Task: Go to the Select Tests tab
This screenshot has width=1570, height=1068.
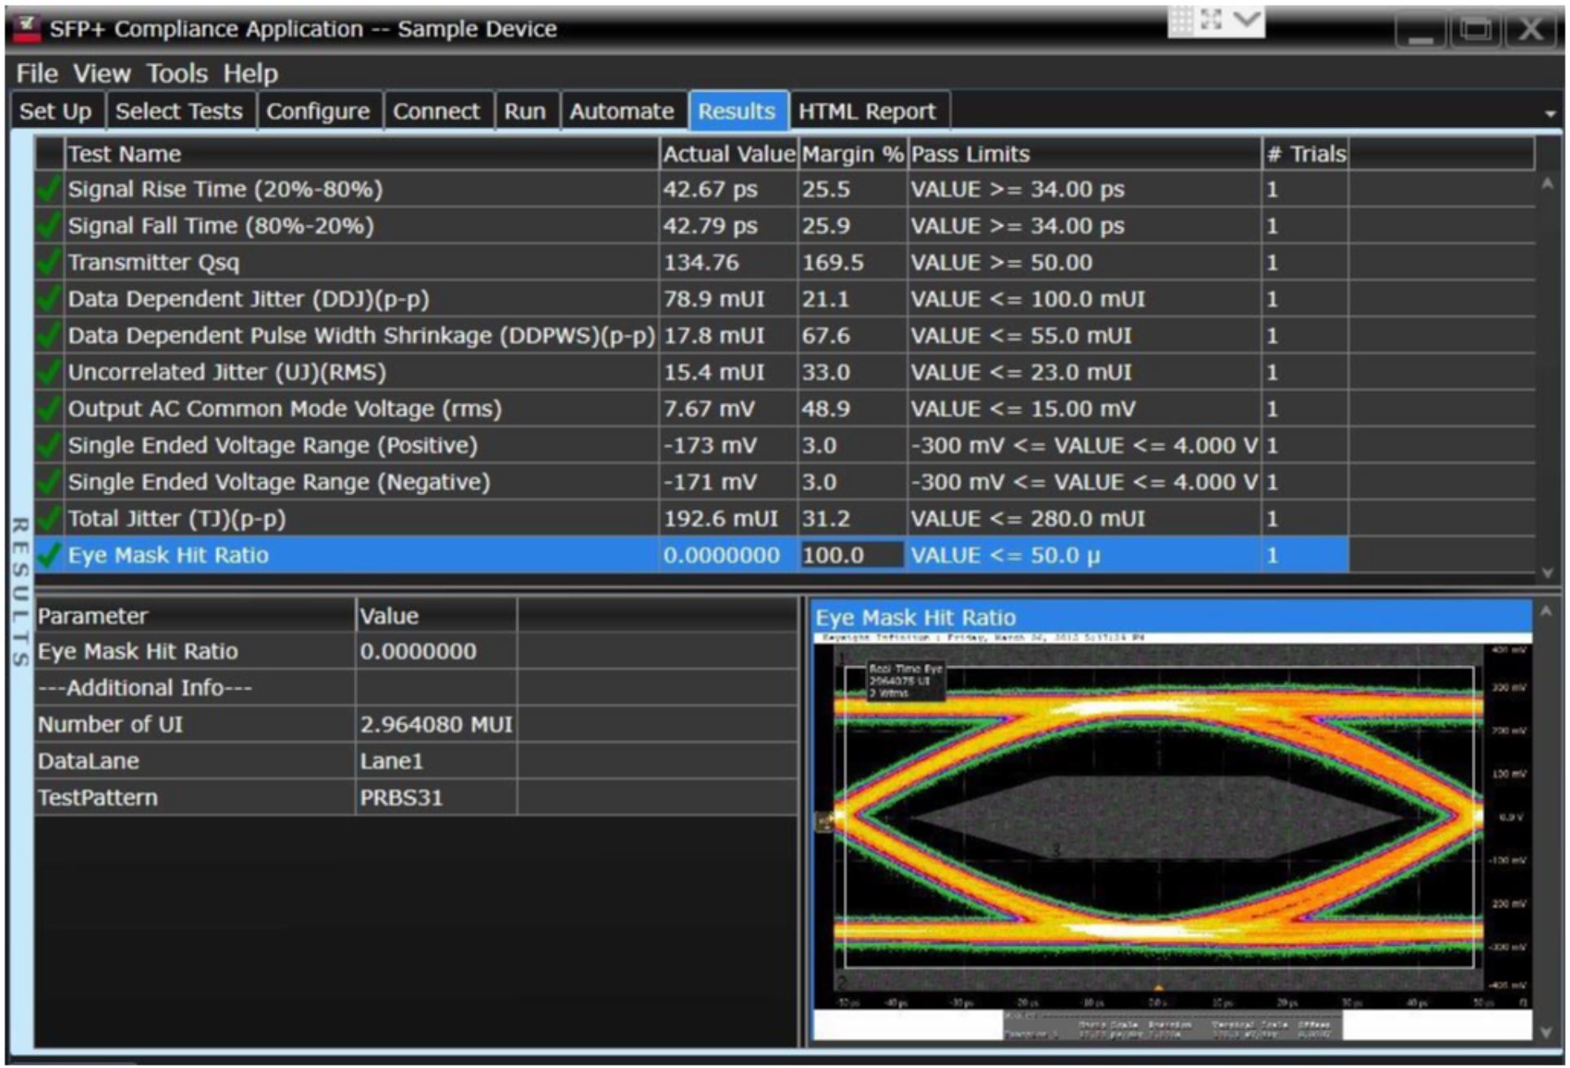Action: [179, 111]
